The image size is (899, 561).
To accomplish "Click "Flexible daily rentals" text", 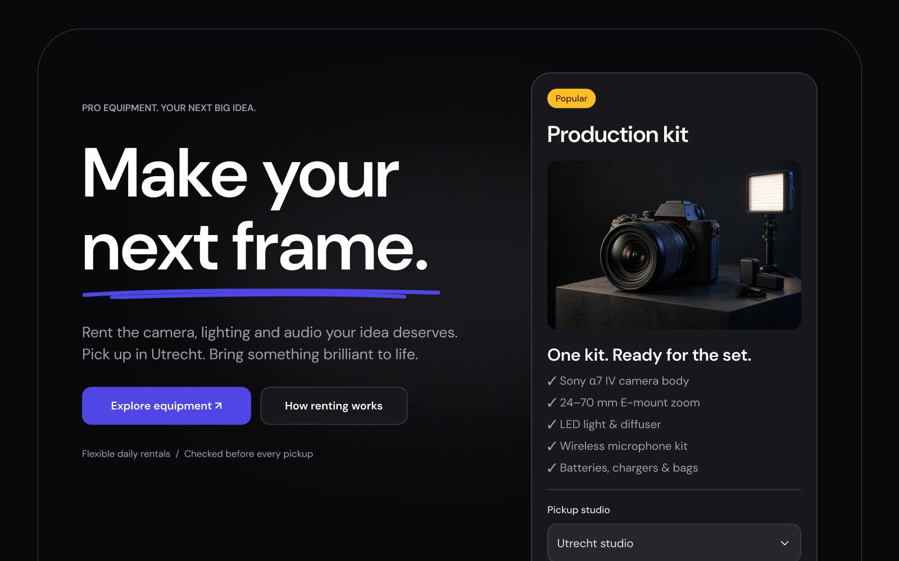I will coord(126,454).
